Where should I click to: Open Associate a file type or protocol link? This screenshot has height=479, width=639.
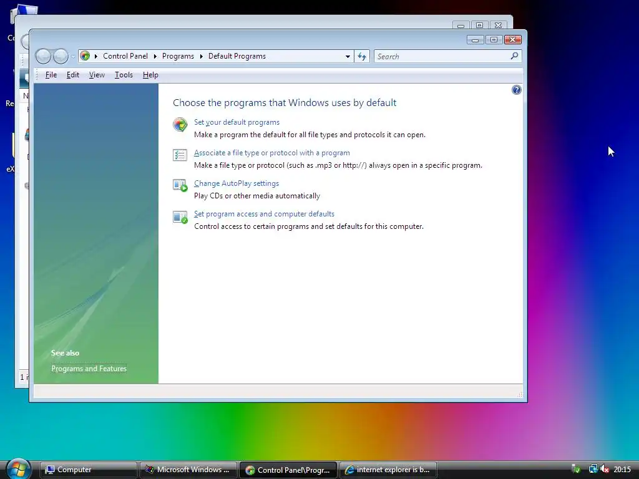click(272, 153)
